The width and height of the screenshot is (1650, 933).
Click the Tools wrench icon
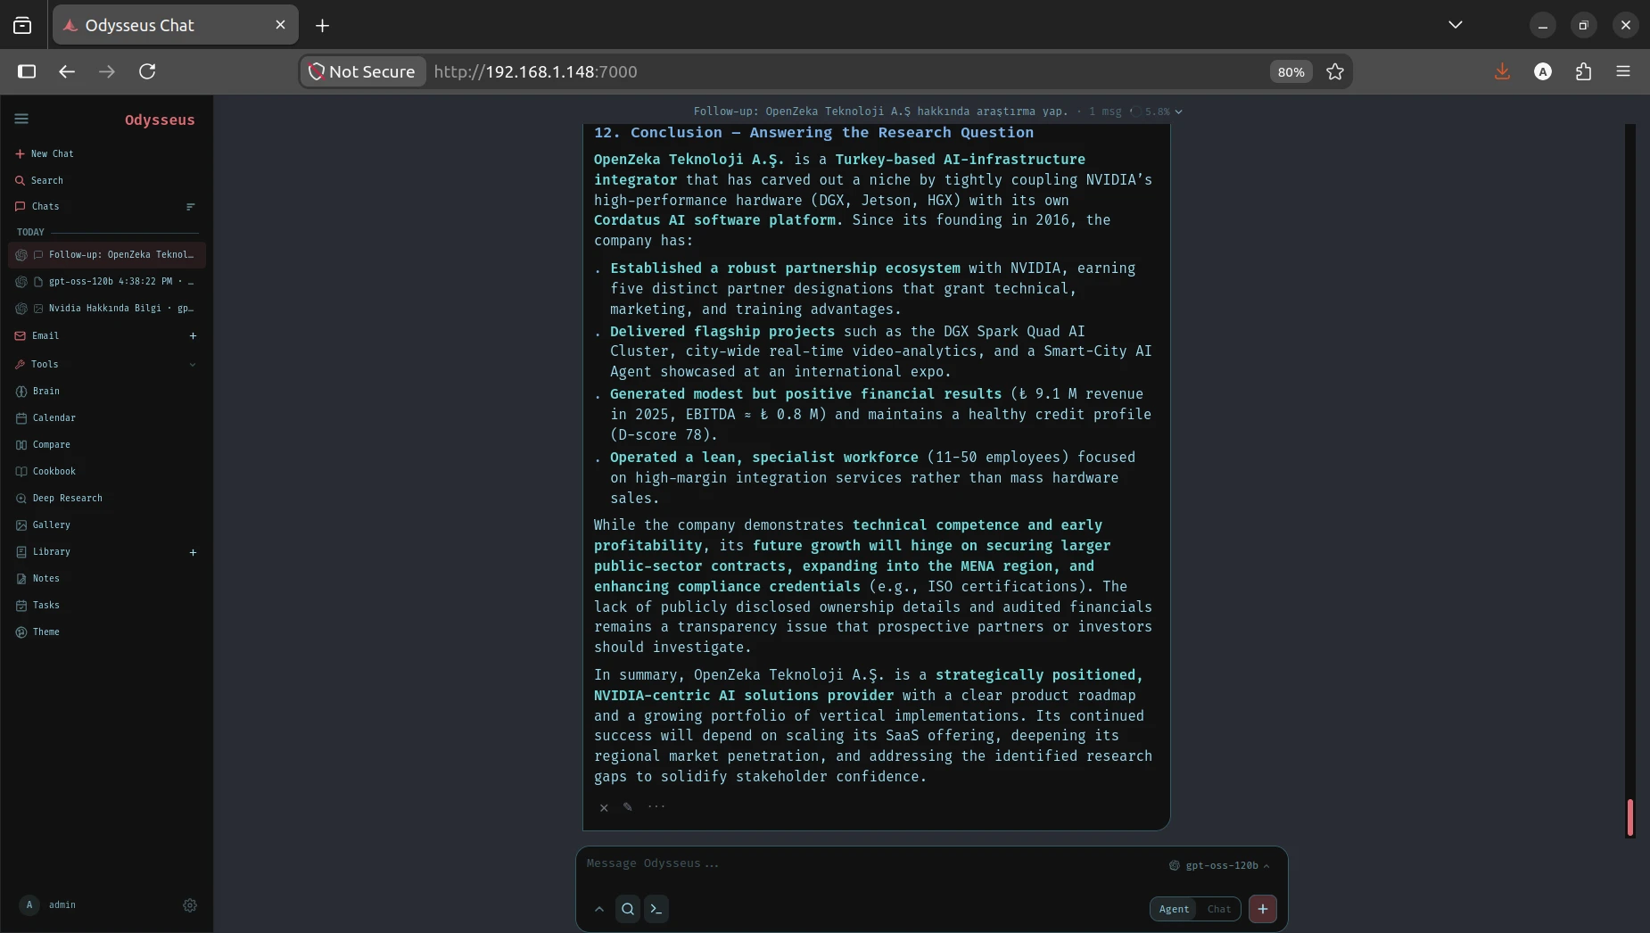coord(21,365)
